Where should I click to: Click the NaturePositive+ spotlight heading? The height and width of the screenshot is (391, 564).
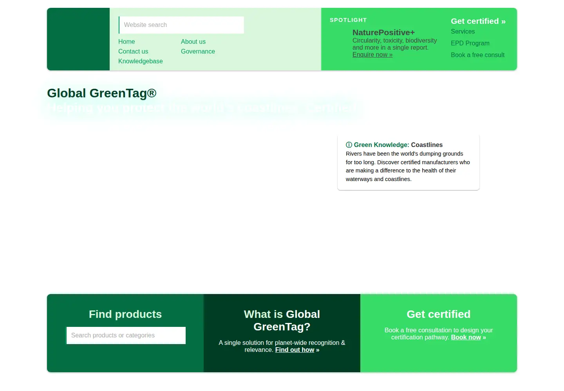tap(383, 32)
